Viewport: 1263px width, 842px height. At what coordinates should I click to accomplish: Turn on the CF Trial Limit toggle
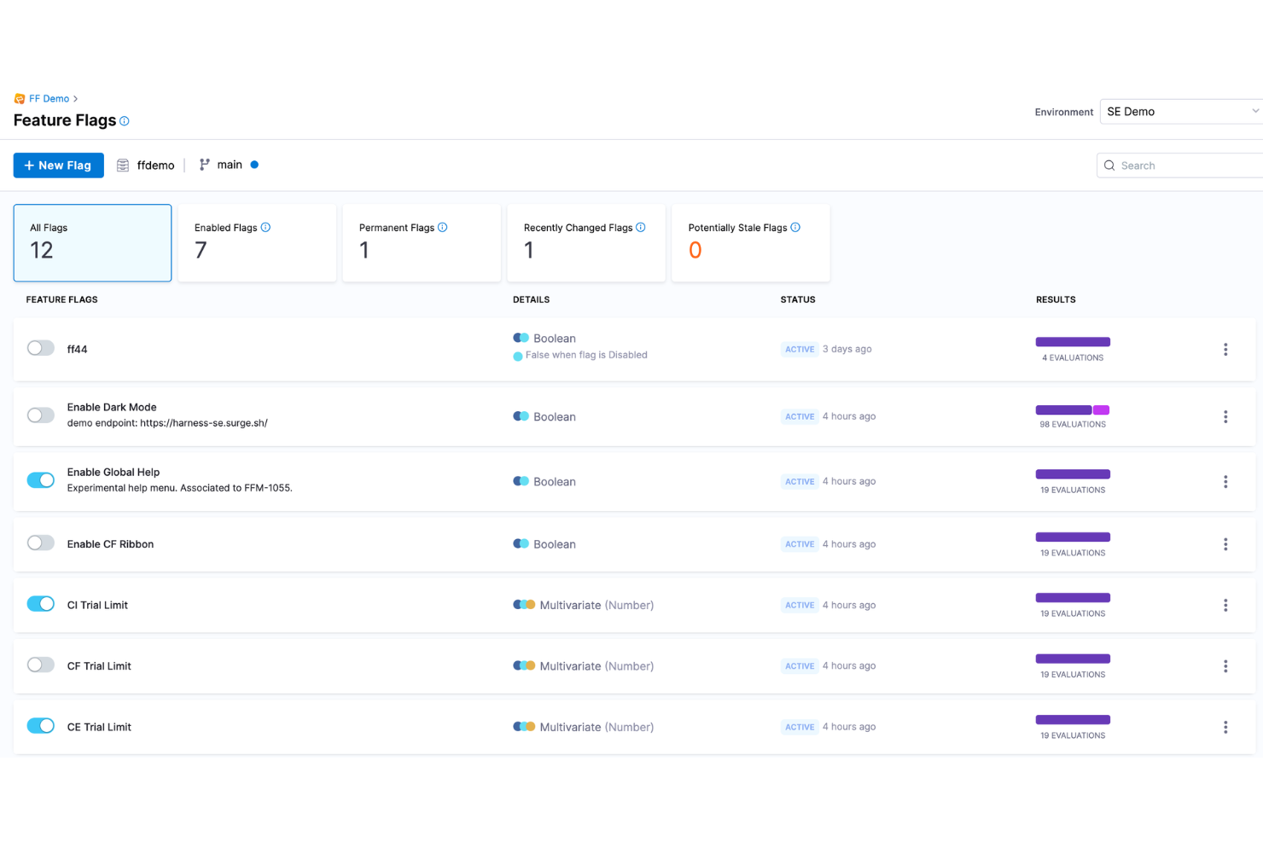pyautogui.click(x=40, y=665)
